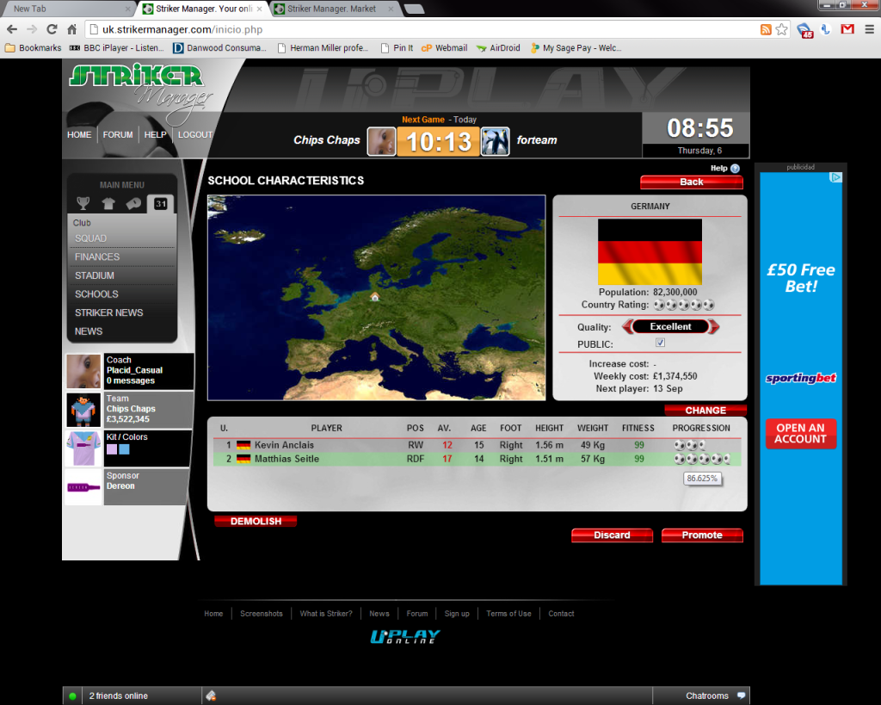Image resolution: width=881 pixels, height=705 pixels.
Task: Decrease school quality with left arrow
Action: 627,327
